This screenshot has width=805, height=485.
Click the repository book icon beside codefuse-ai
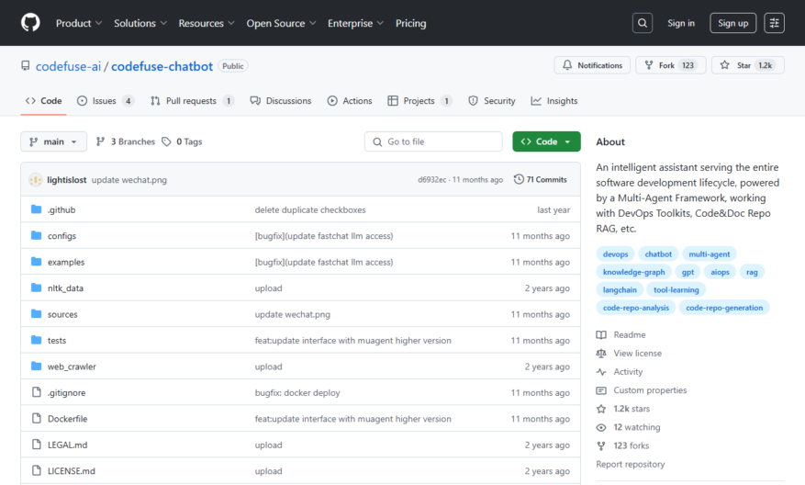[25, 66]
